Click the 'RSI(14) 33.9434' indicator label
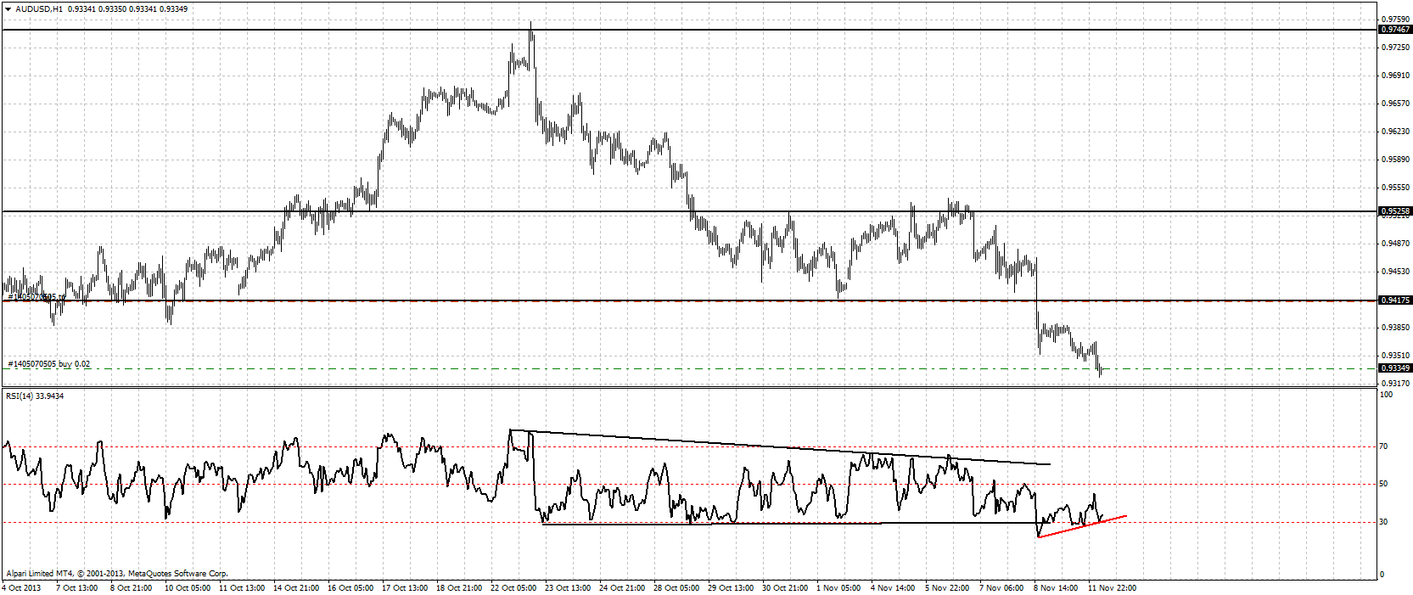 click(35, 396)
